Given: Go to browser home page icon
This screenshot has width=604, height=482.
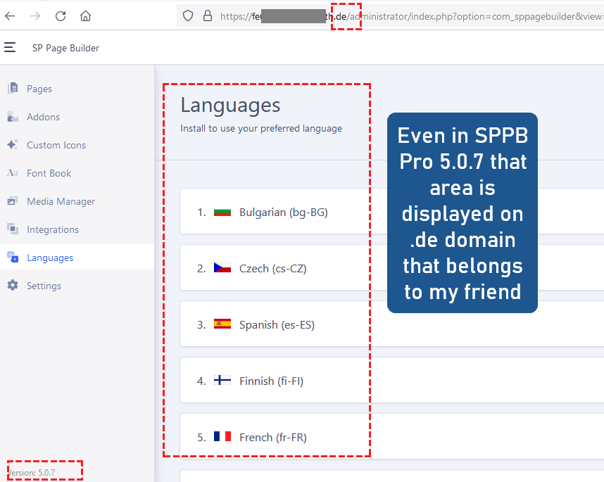Looking at the screenshot, I should click(x=85, y=15).
